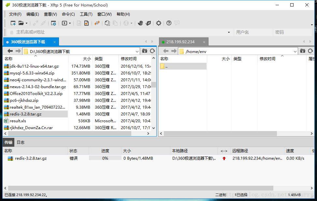Select nexus-2.14.3-02-bundle.tar.gz file
The image size is (317, 201).
[x=38, y=87]
